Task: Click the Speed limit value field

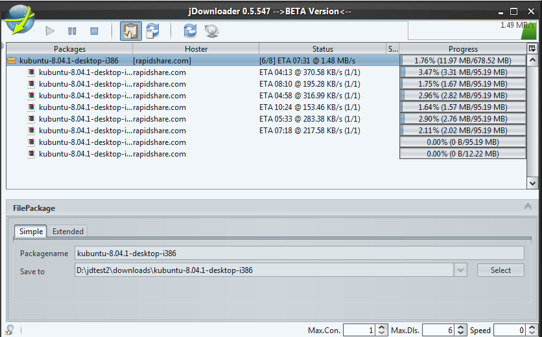Action: pos(510,331)
